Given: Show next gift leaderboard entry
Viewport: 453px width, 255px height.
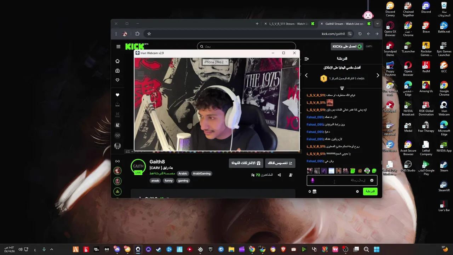Looking at the screenshot, I should pos(378,75).
